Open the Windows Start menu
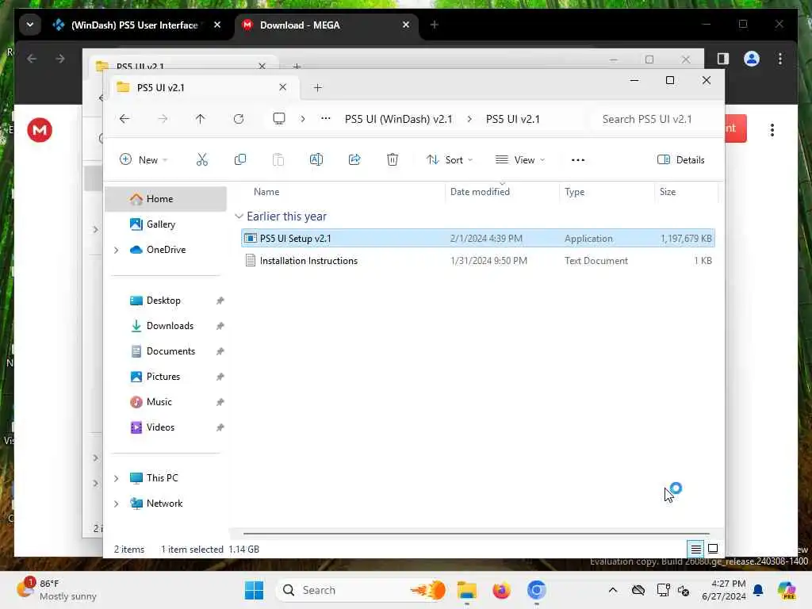812x609 pixels. [x=254, y=590]
